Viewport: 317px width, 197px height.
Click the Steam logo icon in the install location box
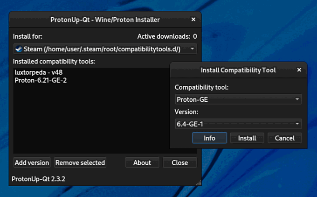tap(19, 49)
